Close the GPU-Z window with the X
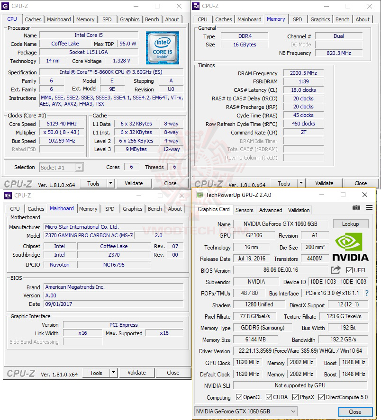The image size is (381, 420). click(364, 195)
